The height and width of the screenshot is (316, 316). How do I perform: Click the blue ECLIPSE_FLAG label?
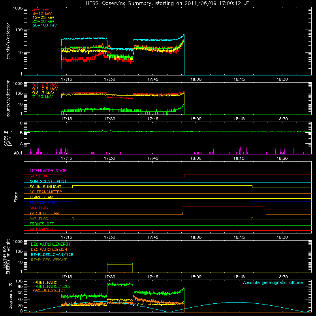click(x=43, y=203)
